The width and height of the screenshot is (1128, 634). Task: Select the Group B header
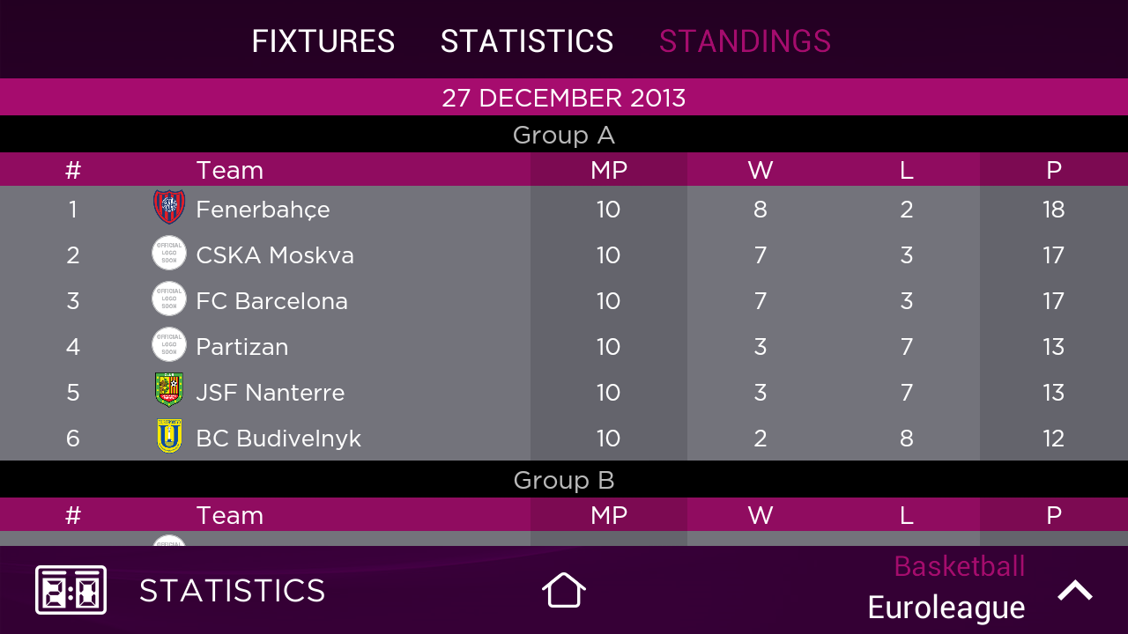click(564, 480)
